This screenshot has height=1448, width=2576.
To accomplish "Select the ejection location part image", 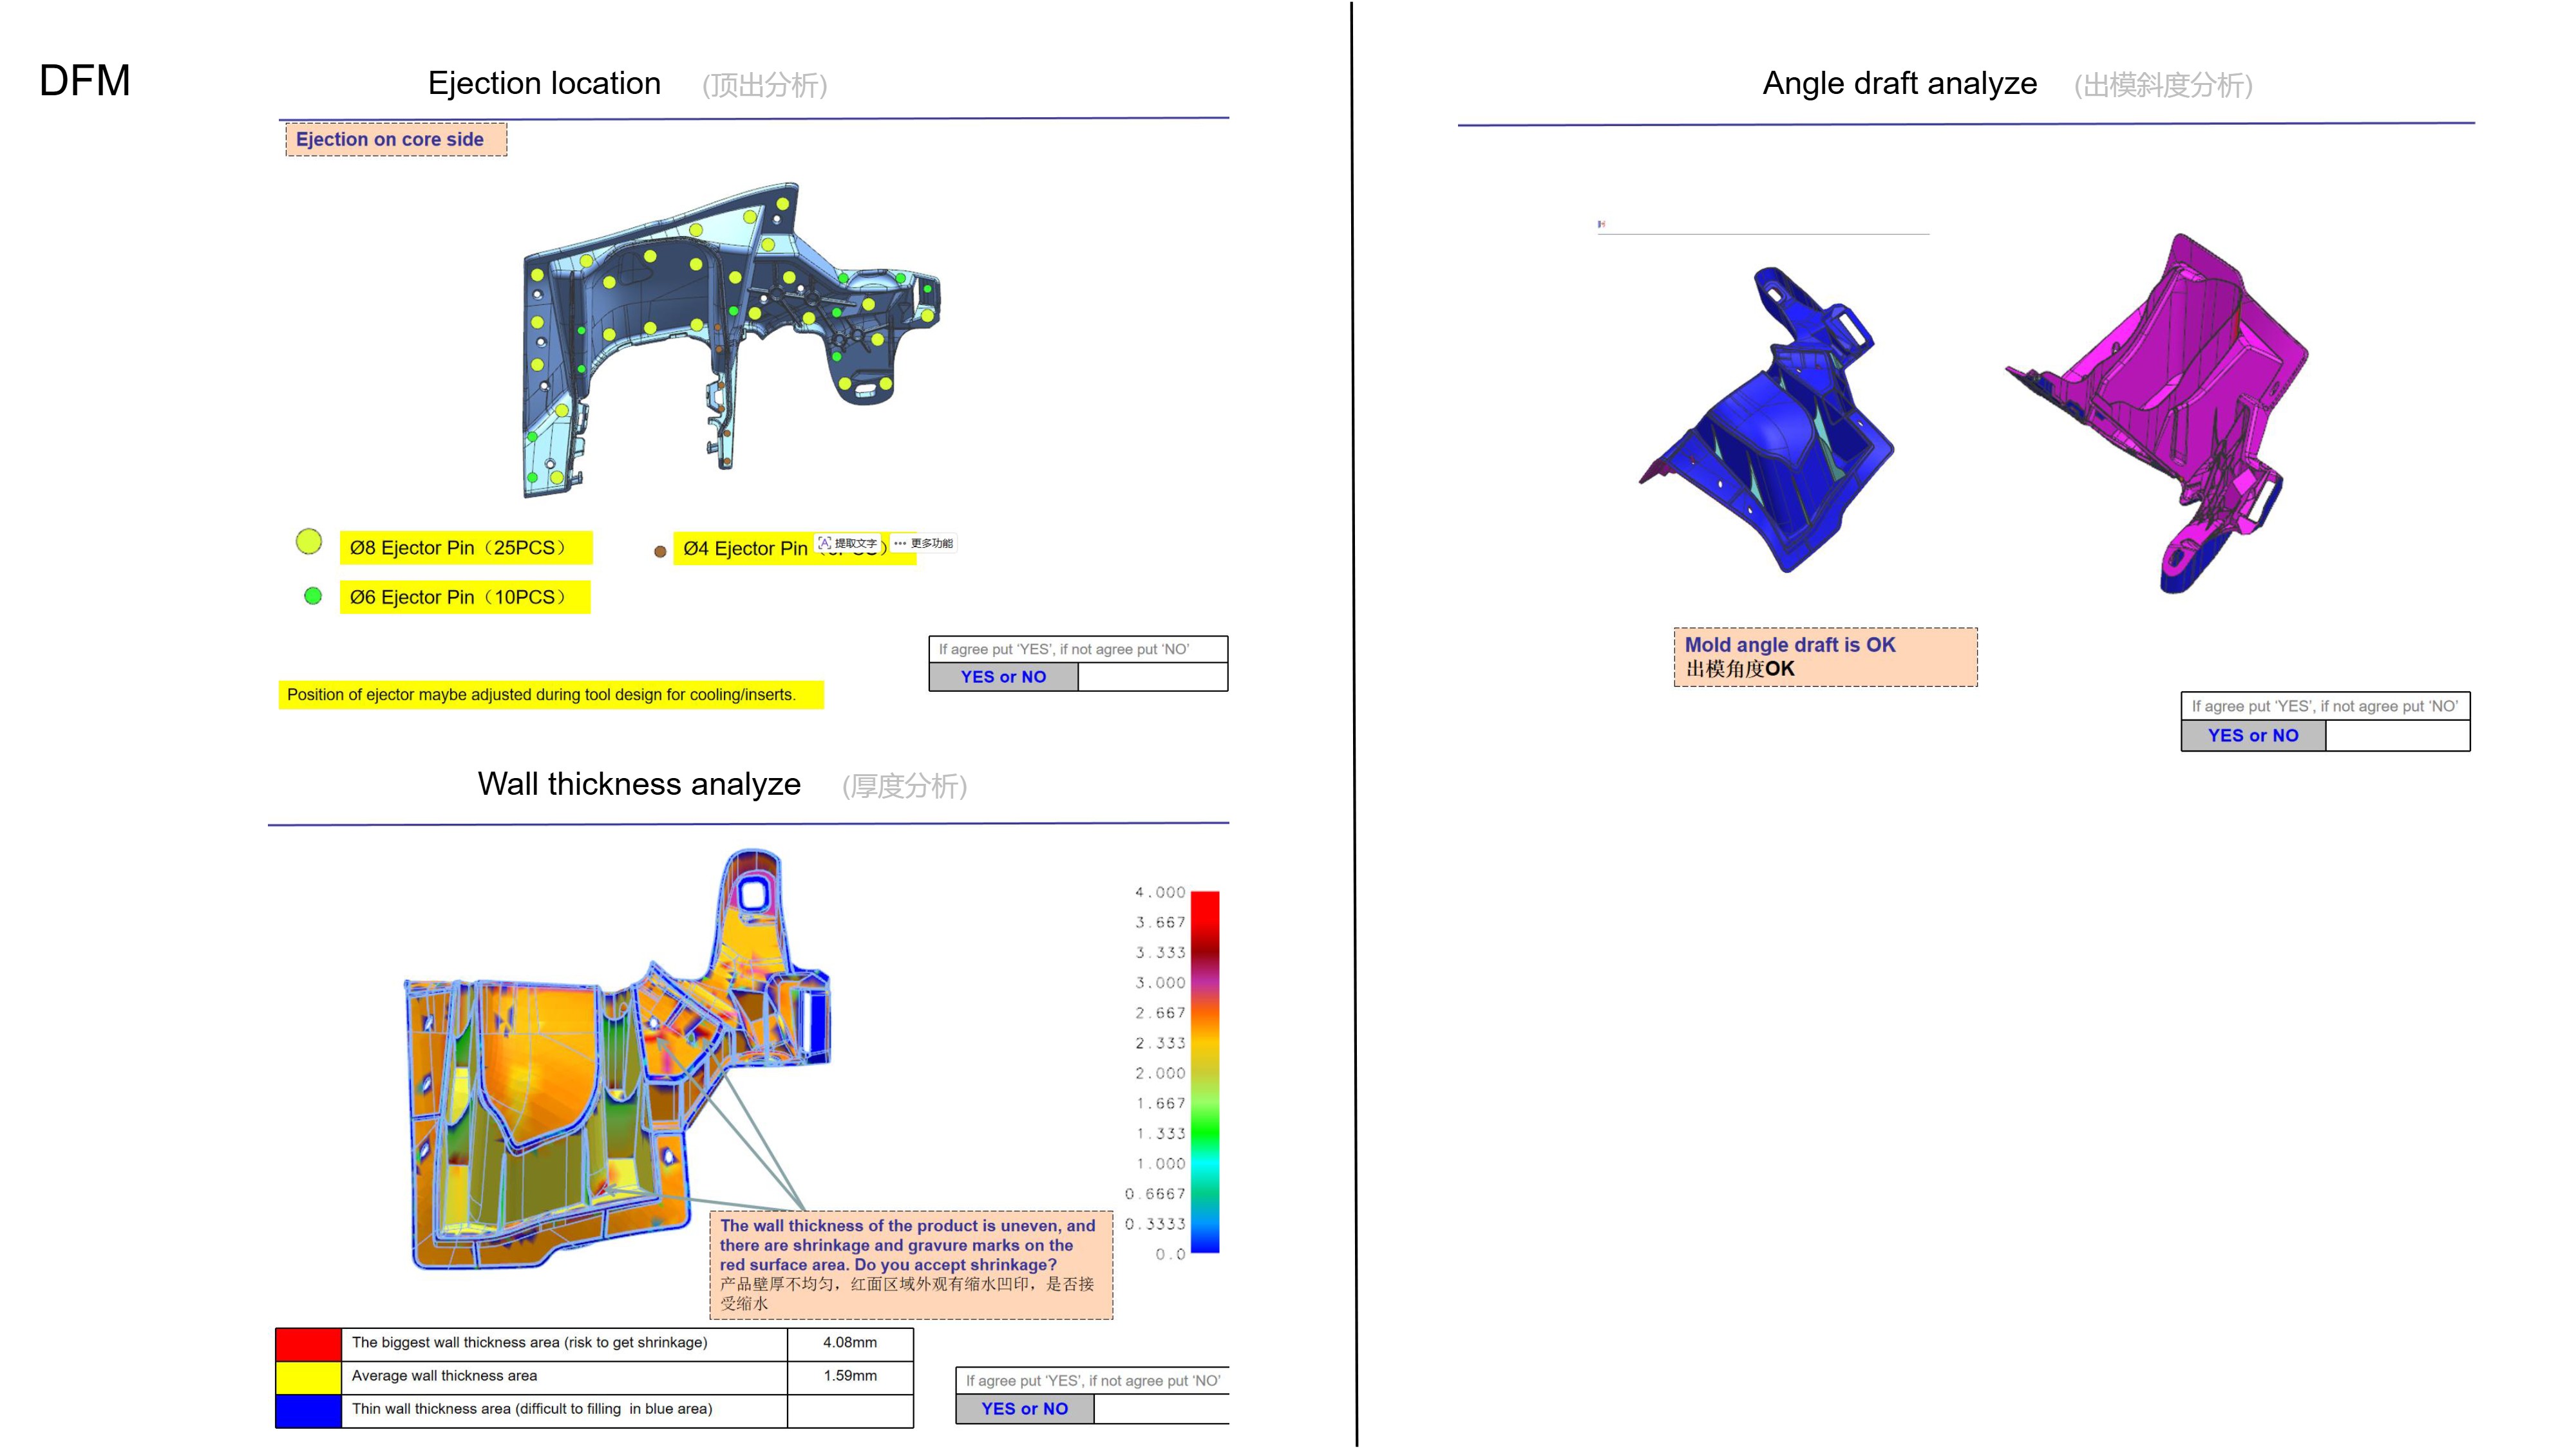I will click(731, 340).
